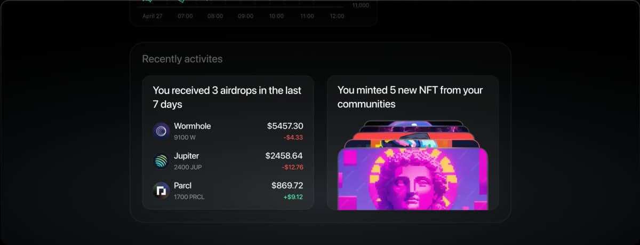Open the Parcl airdrop entry
The height and width of the screenshot is (245, 640).
point(228,191)
